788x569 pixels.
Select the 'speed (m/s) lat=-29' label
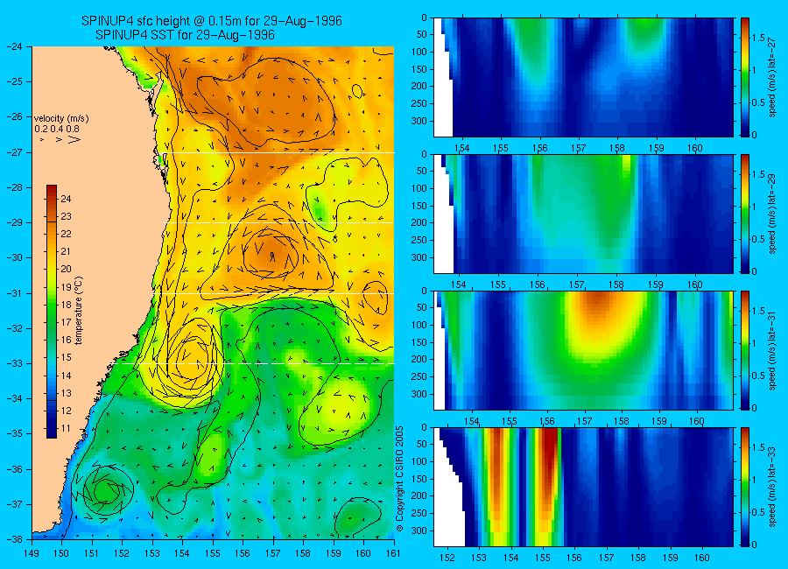[x=772, y=214]
